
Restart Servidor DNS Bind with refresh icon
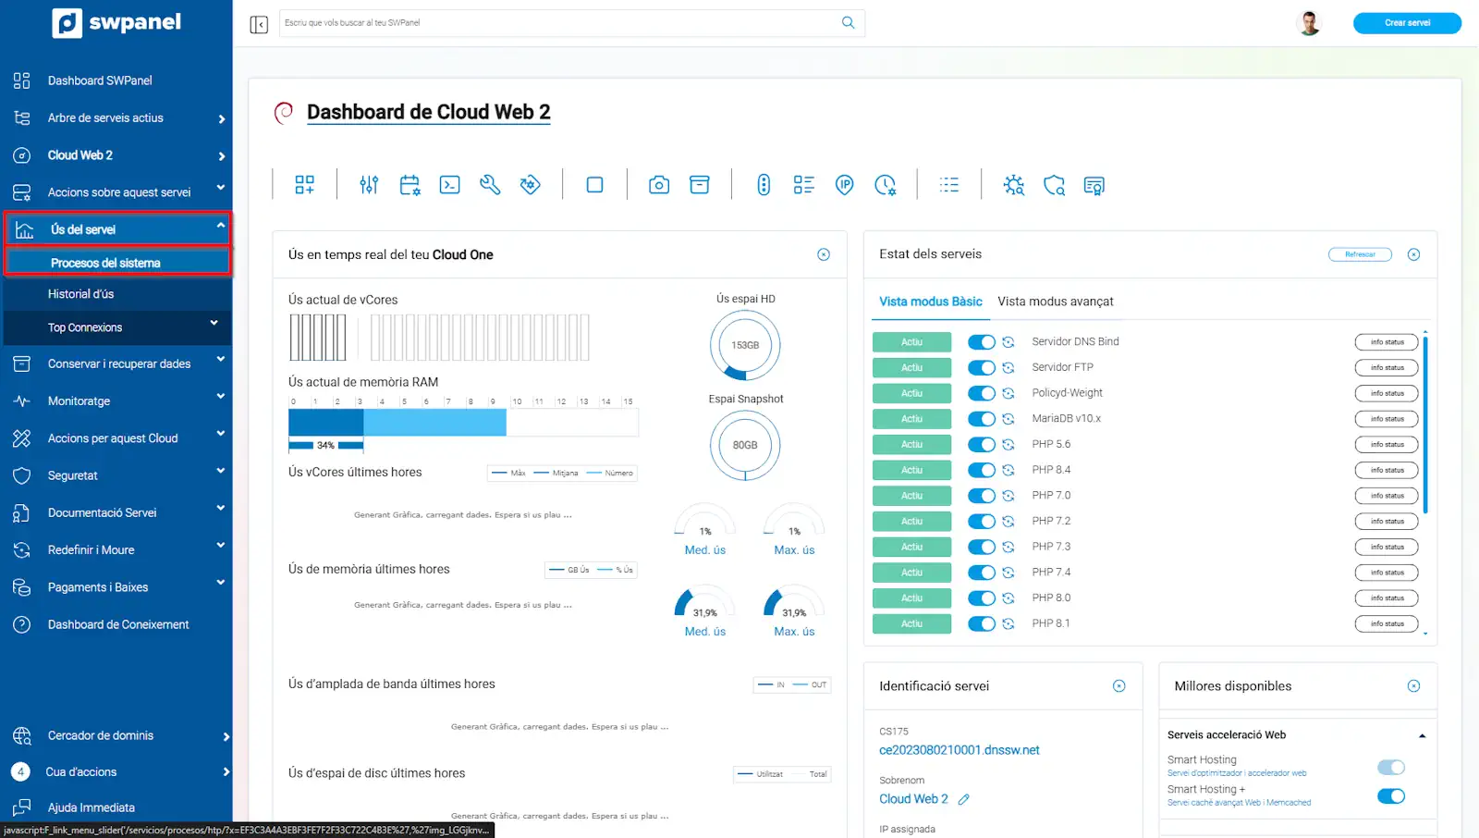[x=1008, y=342]
